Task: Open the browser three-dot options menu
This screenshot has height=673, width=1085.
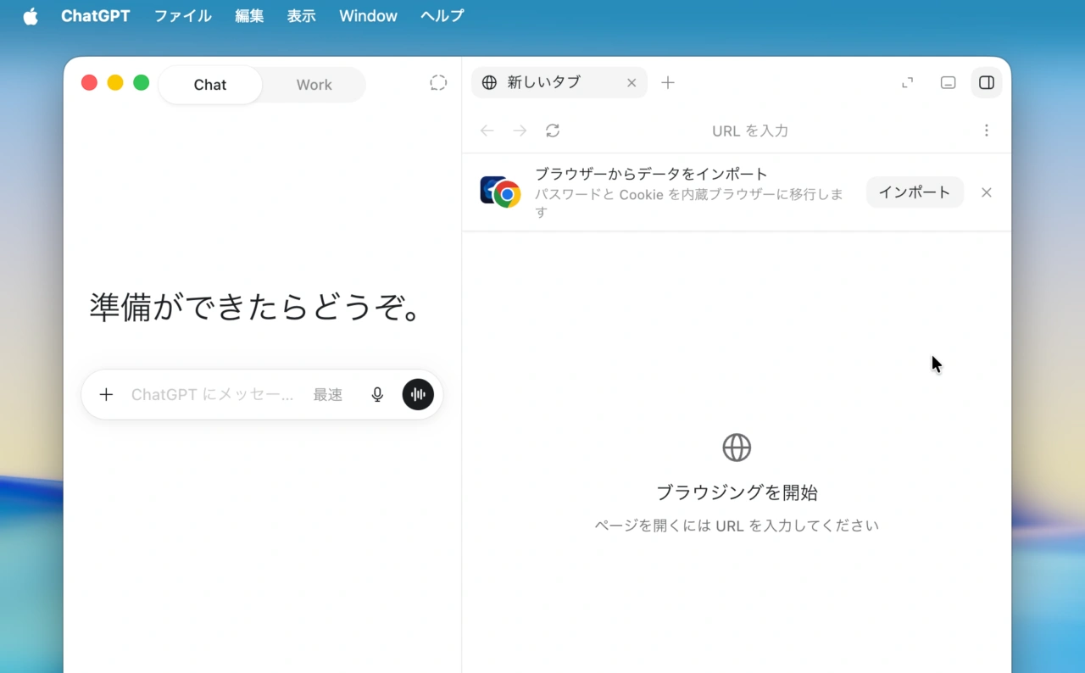Action: [987, 131]
